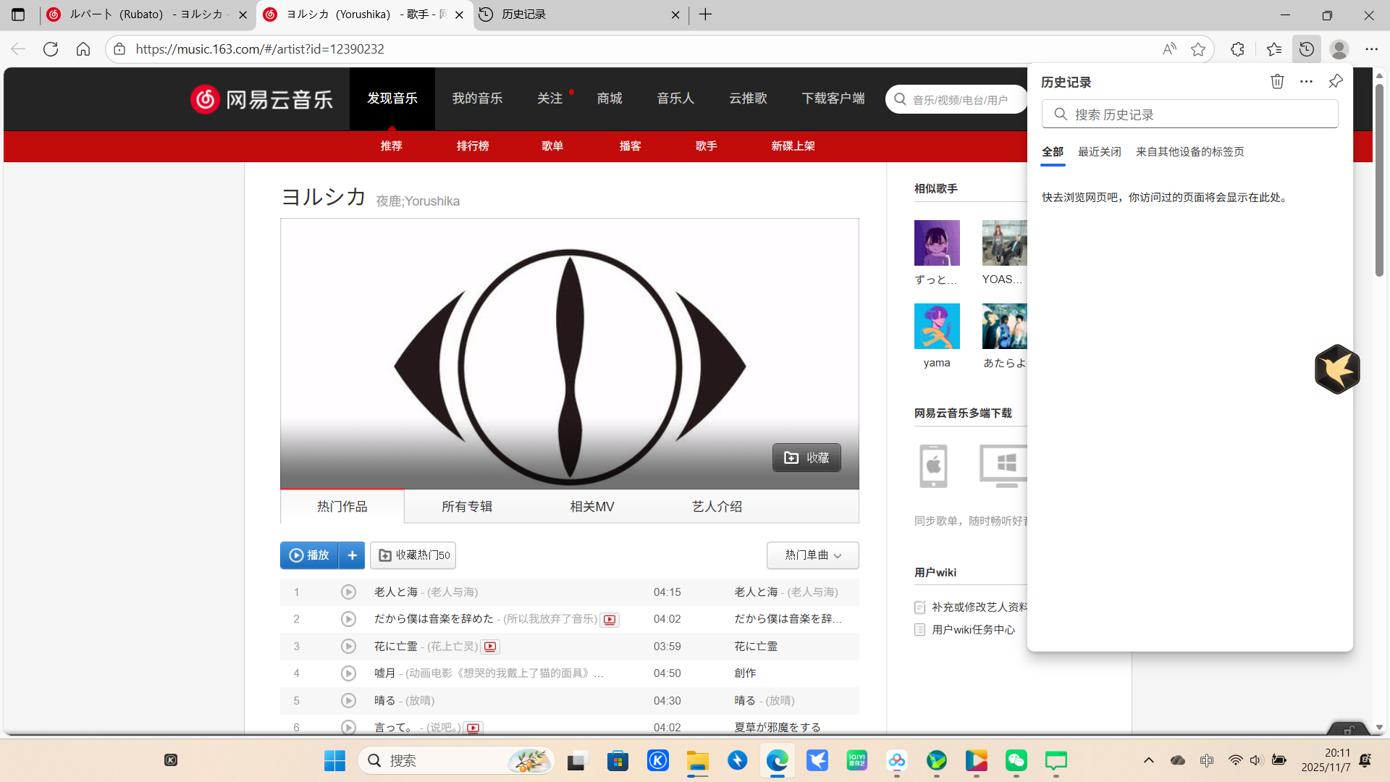
Task: Open tab actions menu in browser
Action: click(x=18, y=14)
